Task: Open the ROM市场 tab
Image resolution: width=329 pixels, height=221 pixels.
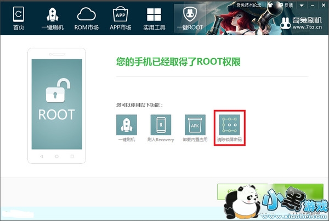Action: [x=86, y=19]
